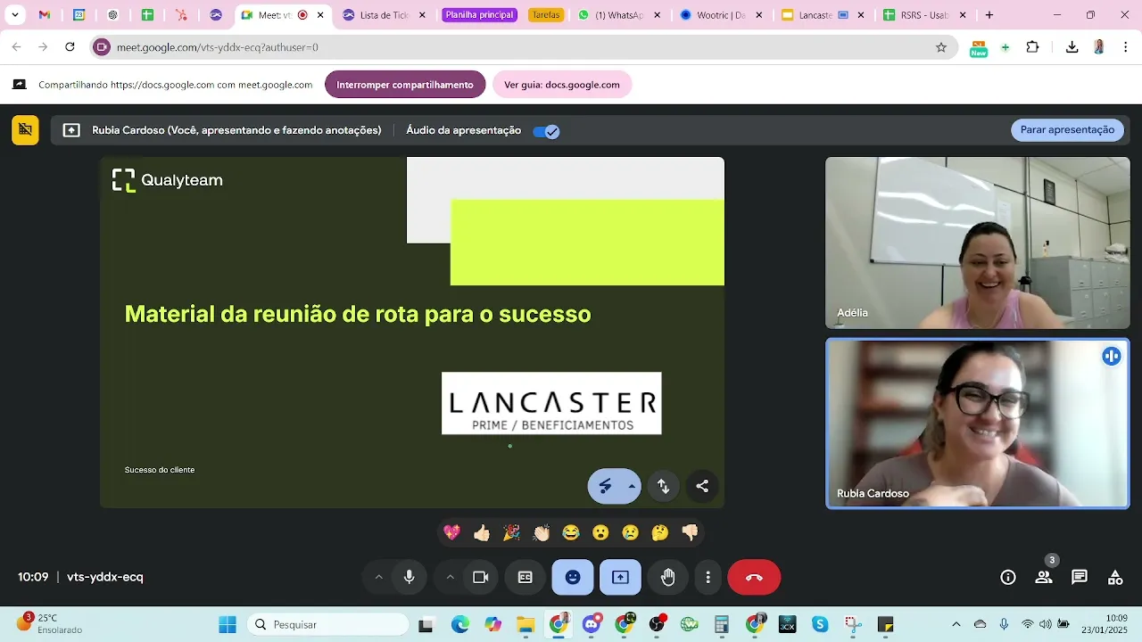1142x642 pixels.
Task: Click the Windows taskbar search box
Action: pyautogui.click(x=327, y=624)
